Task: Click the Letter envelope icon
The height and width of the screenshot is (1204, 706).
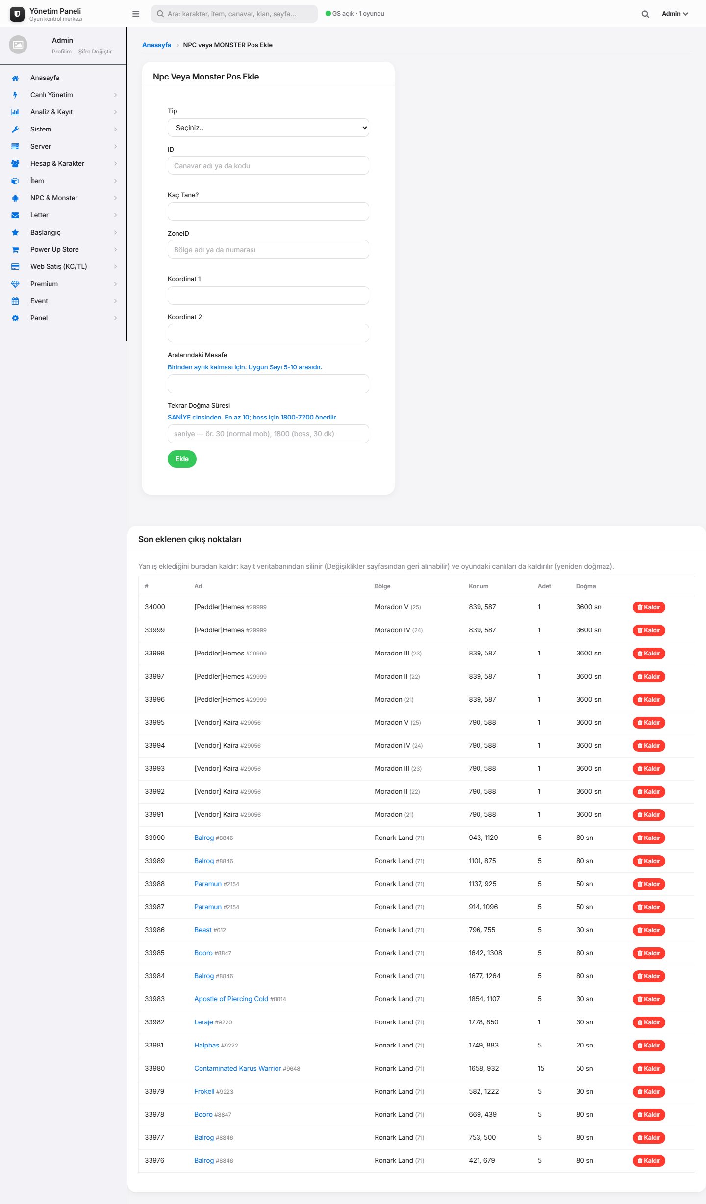Action: (x=15, y=215)
